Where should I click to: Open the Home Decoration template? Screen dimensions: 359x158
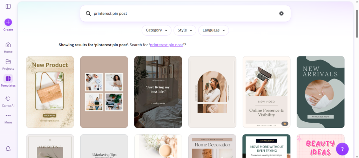point(212,146)
